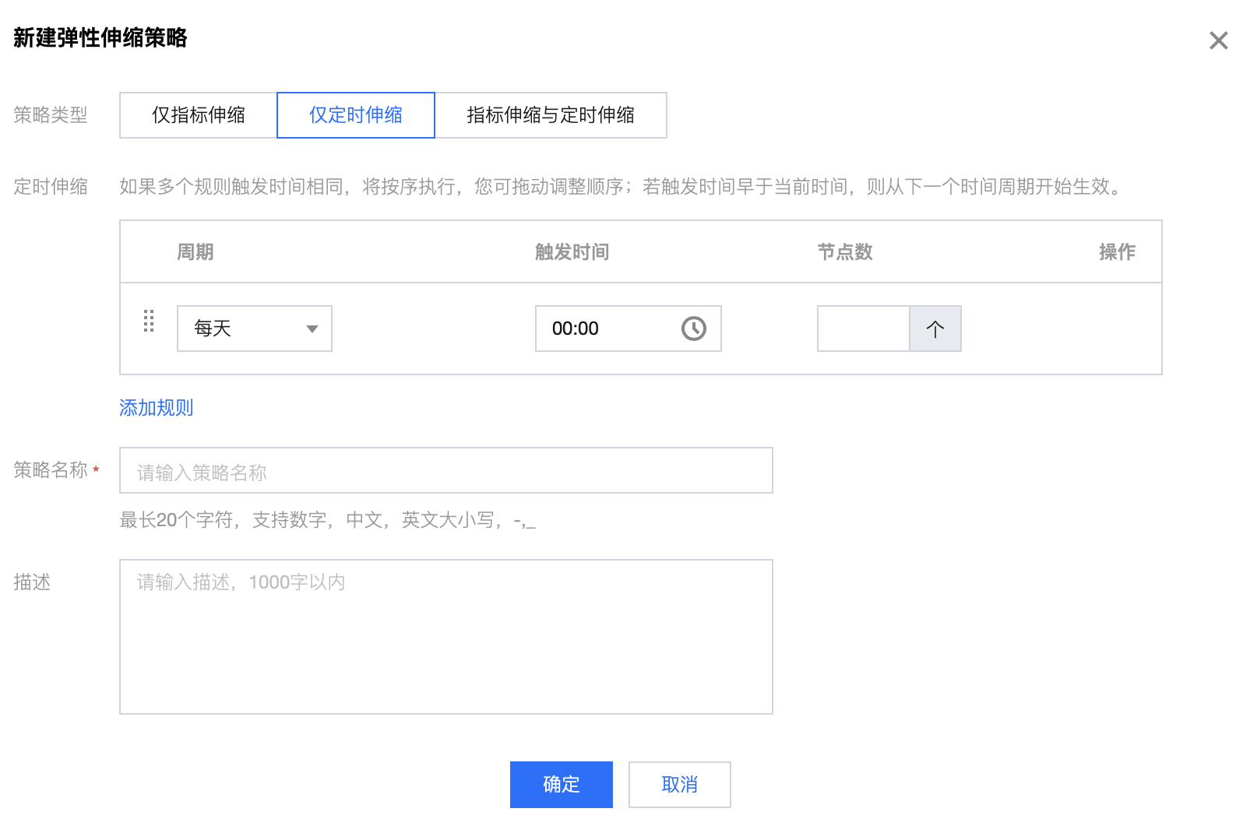Close the new scaling policy dialog
Screen dimensions: 1243x833
click(x=1218, y=40)
